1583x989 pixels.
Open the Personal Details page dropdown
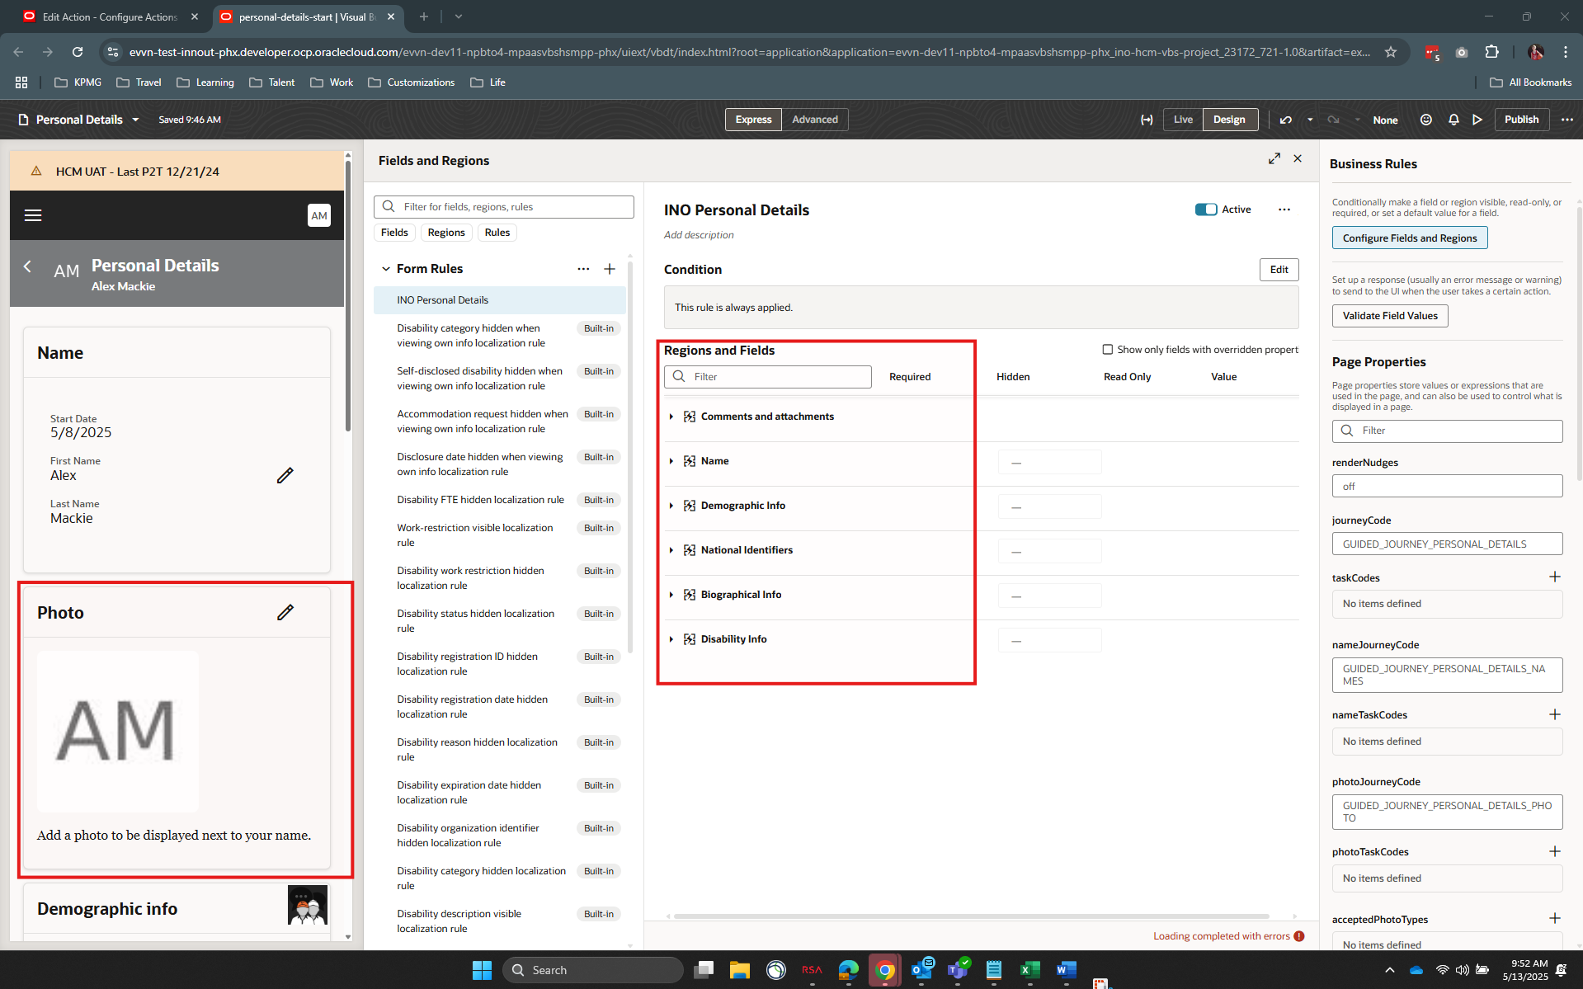(x=135, y=120)
